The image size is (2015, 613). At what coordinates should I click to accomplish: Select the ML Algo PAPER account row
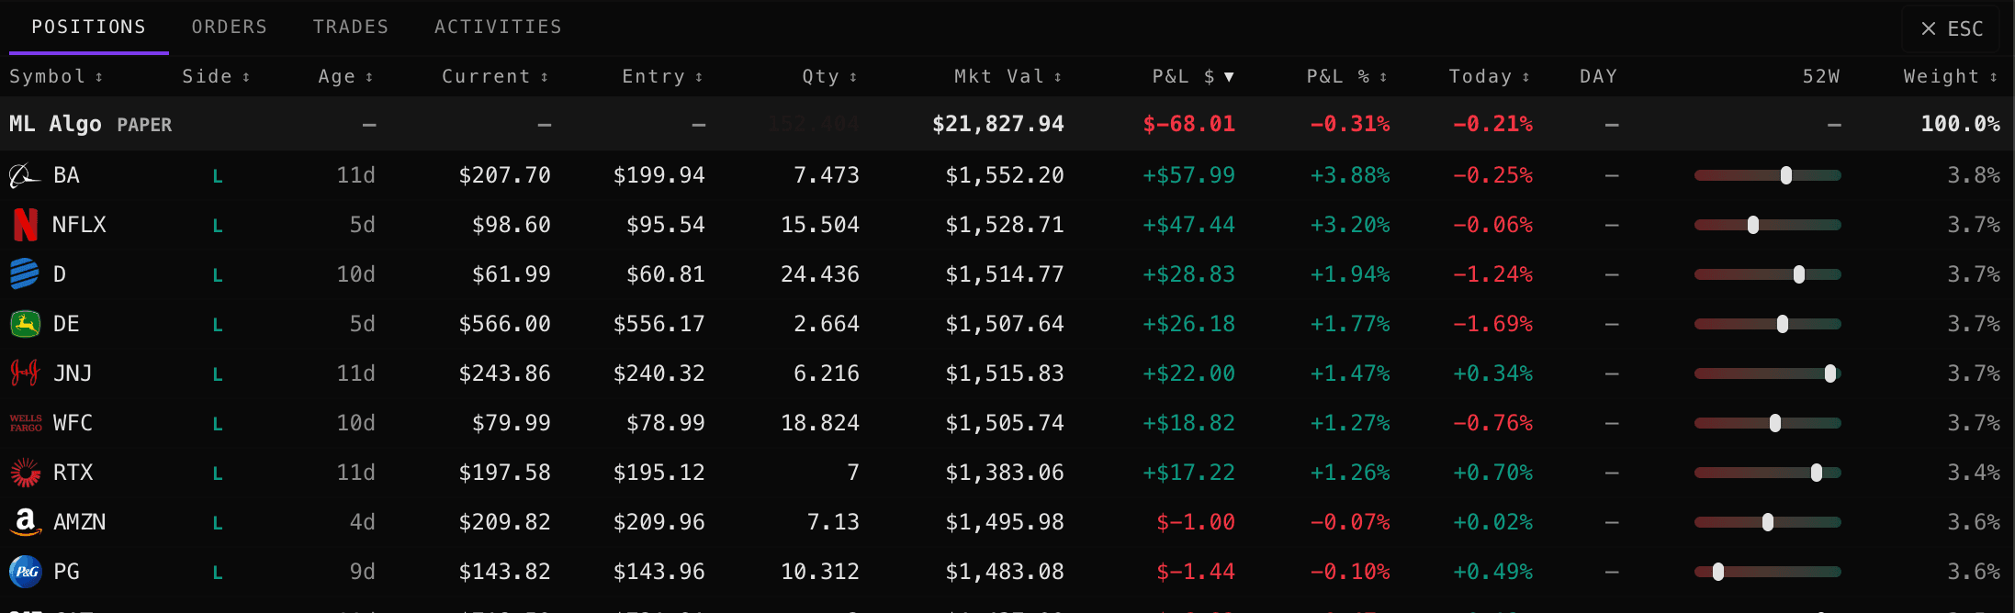tap(1007, 124)
